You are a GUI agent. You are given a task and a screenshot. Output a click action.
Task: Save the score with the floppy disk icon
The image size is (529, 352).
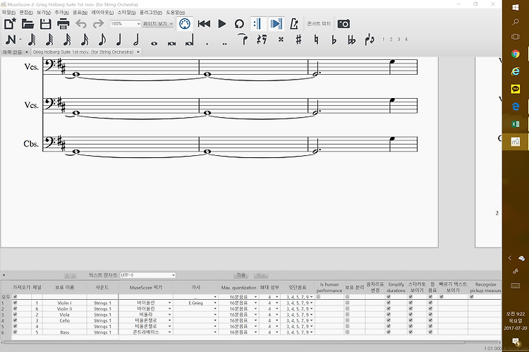[x=45, y=23]
